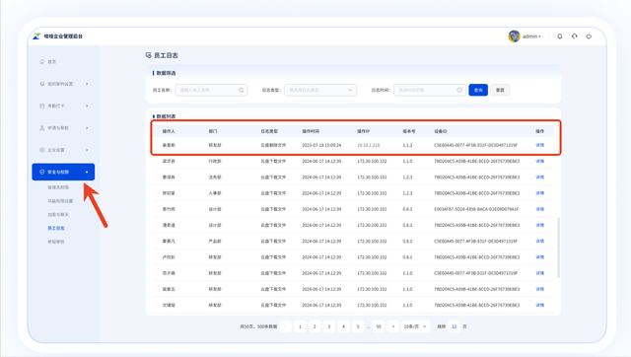Open the notification bell
The height and width of the screenshot is (357, 631).
point(559,36)
